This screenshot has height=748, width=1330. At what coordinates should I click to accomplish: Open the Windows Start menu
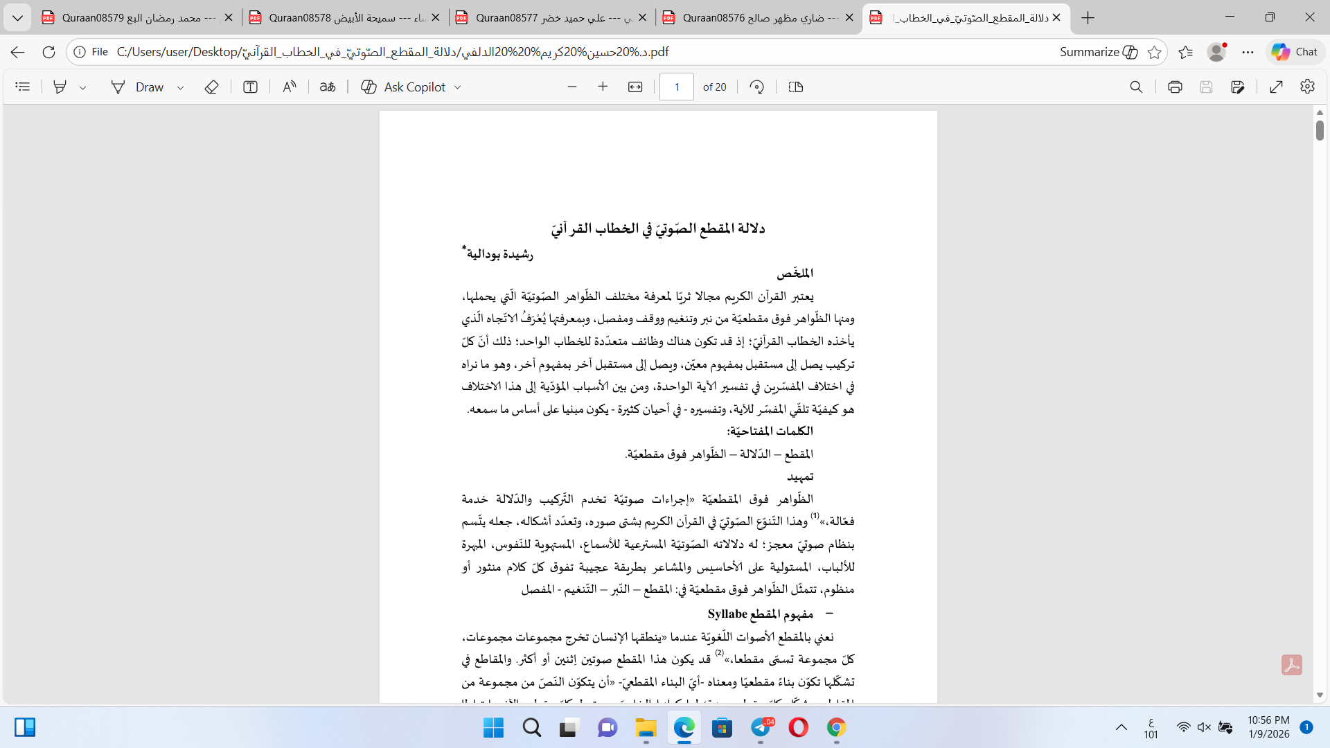coord(493,727)
